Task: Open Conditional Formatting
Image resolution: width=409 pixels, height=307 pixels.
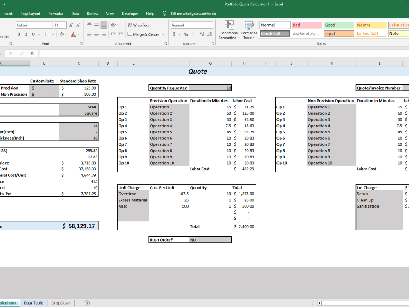Action: click(x=229, y=29)
